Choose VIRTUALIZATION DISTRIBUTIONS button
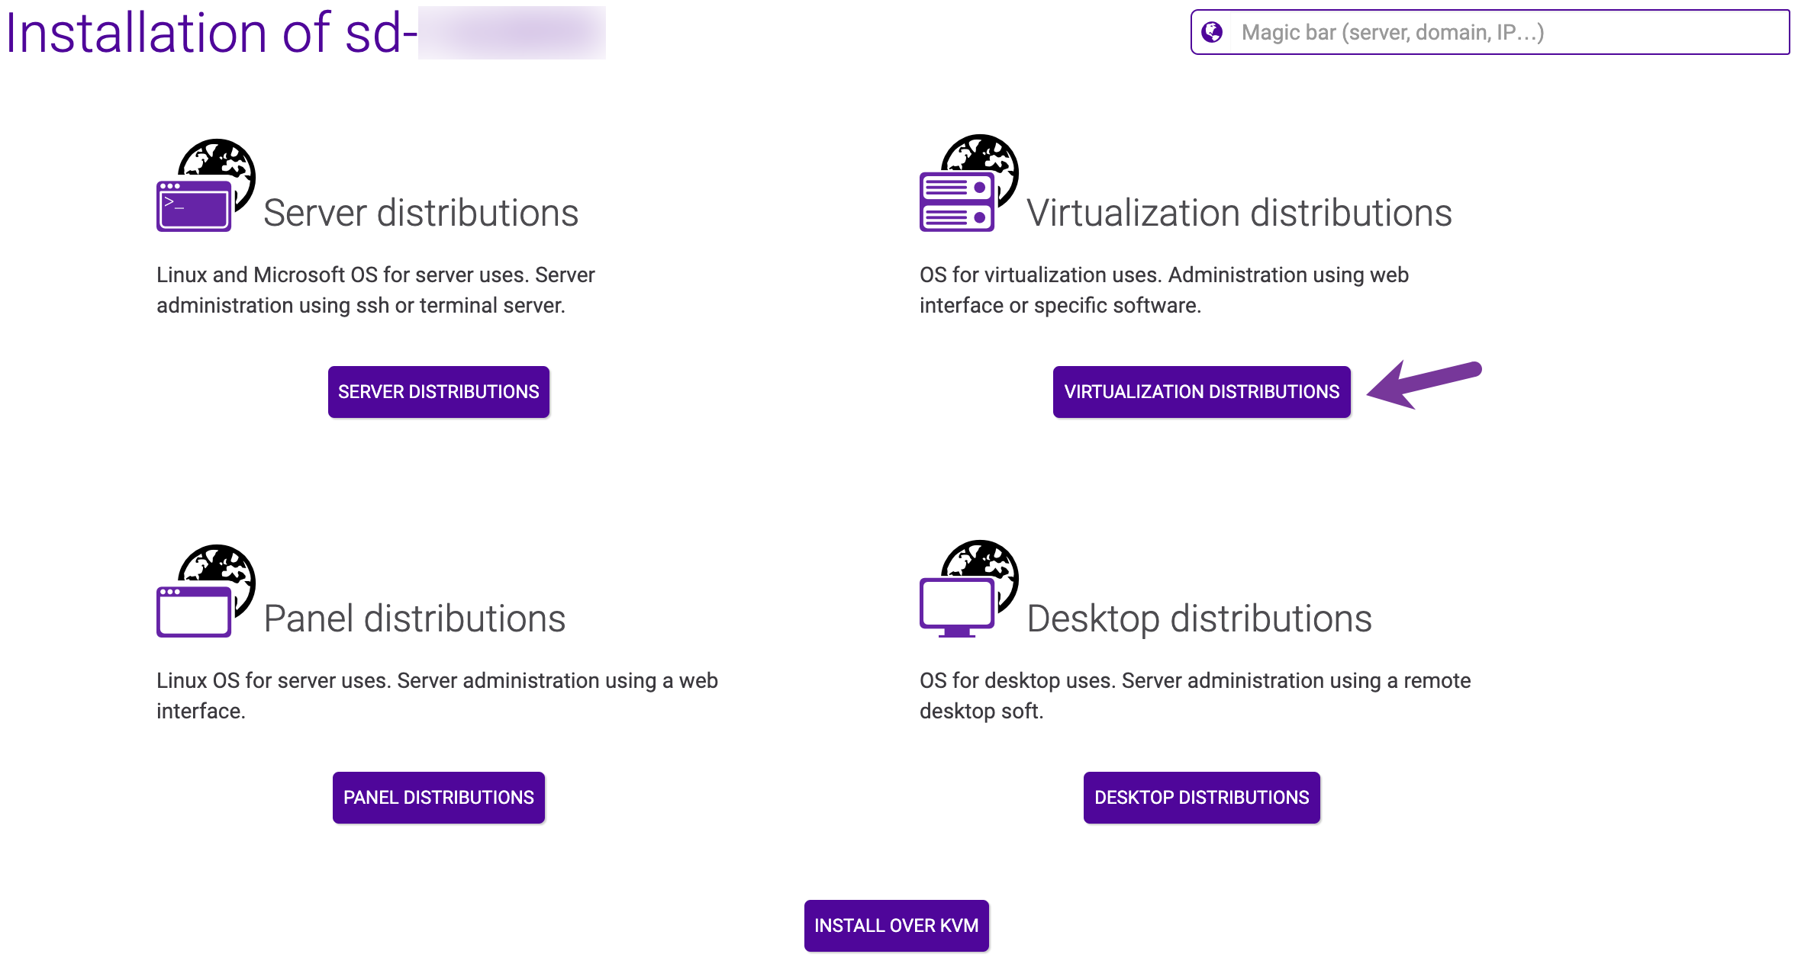 click(x=1201, y=392)
